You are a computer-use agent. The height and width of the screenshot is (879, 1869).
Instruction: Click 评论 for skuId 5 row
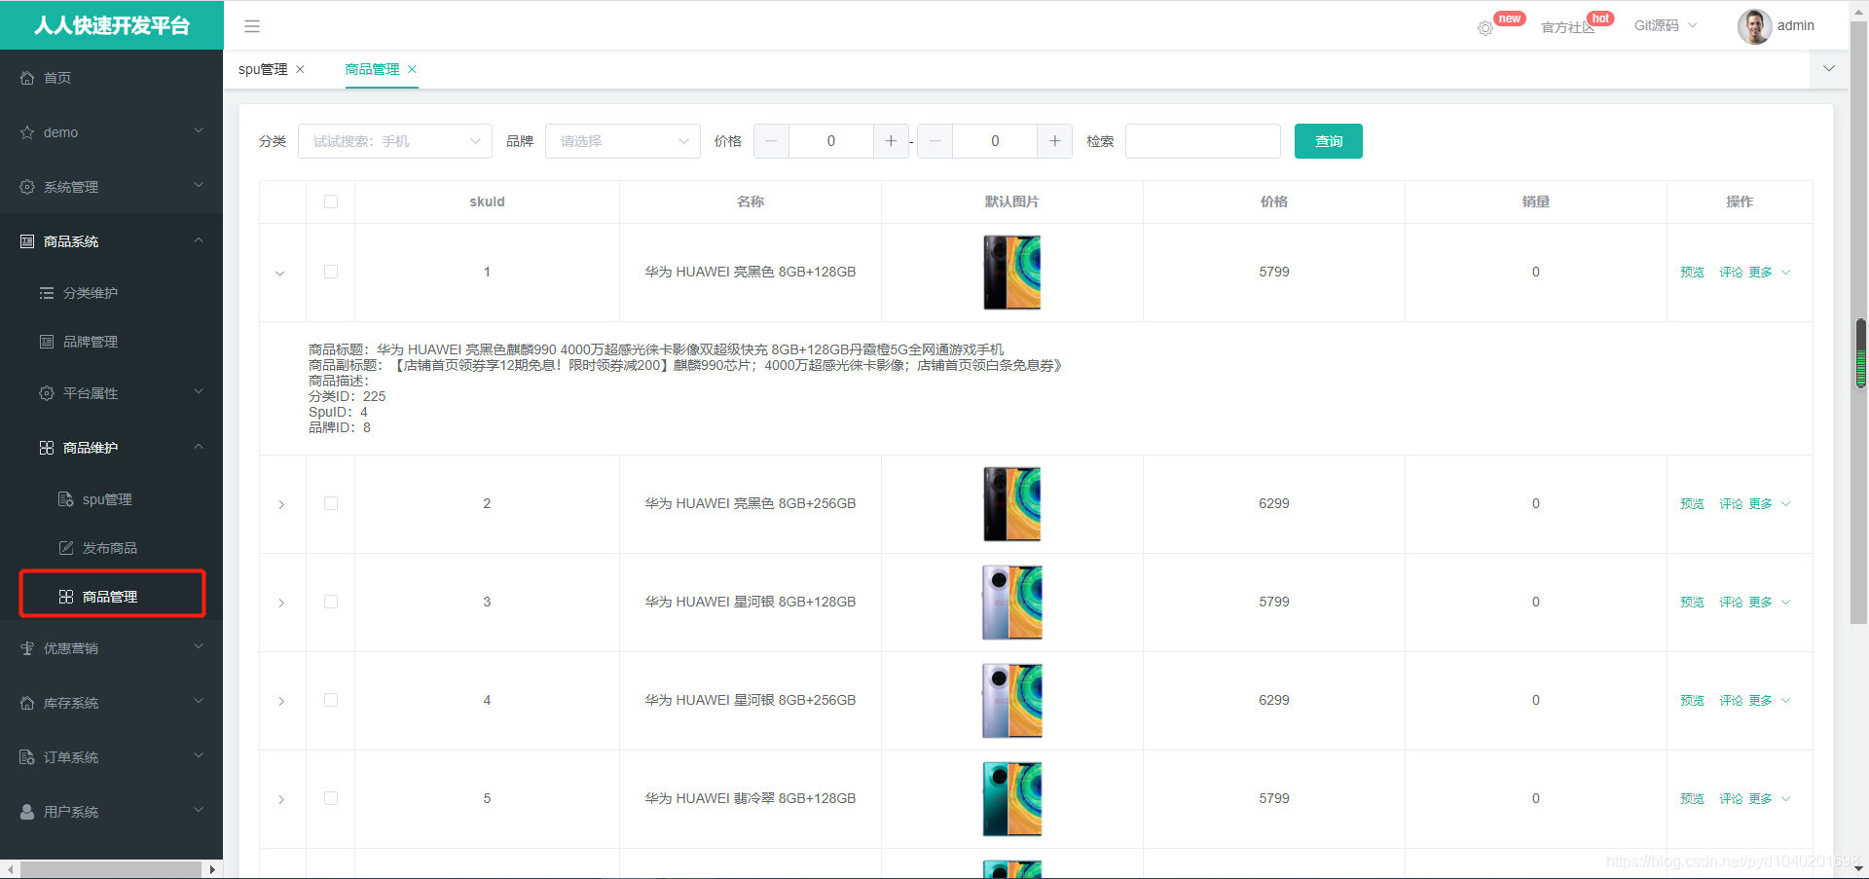point(1731,799)
